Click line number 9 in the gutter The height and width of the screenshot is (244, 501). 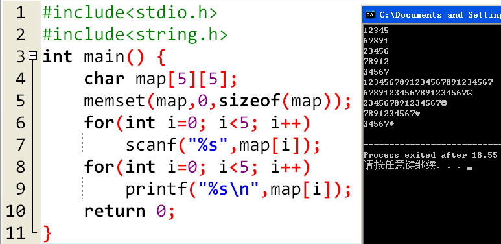[x=21, y=189]
